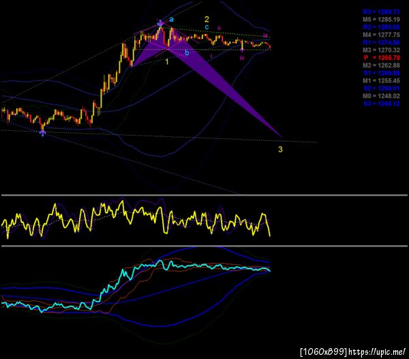Click the blue wave label b
This screenshot has width=409, height=359.
point(187,53)
